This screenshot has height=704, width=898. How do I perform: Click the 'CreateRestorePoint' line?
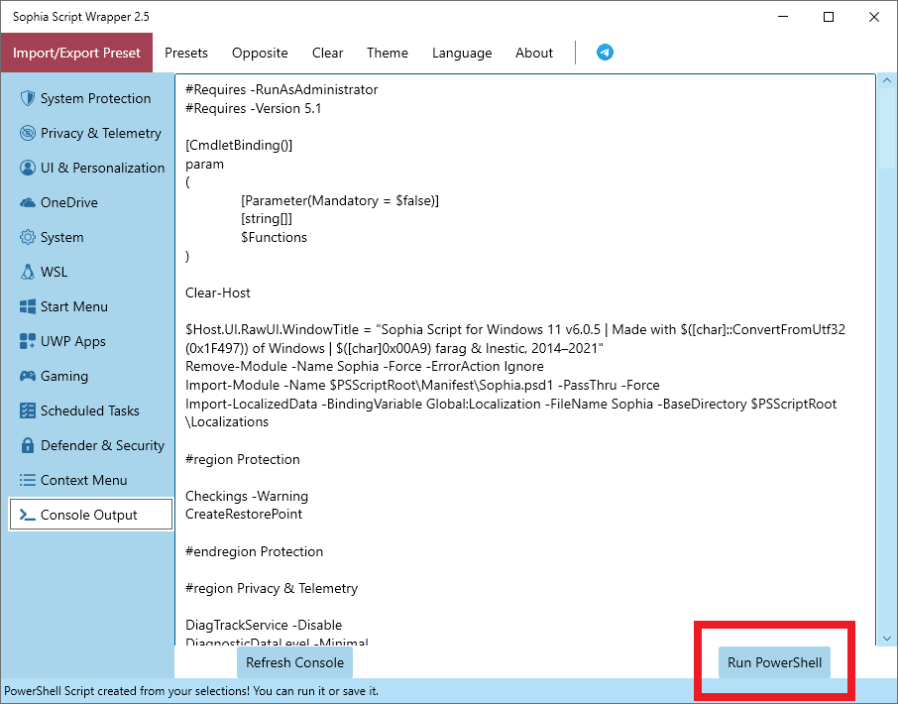(244, 514)
